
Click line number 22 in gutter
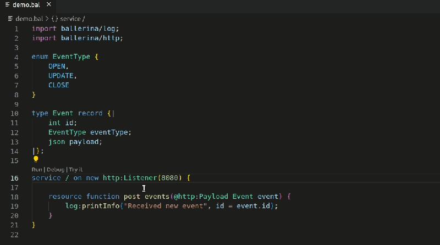point(15,235)
